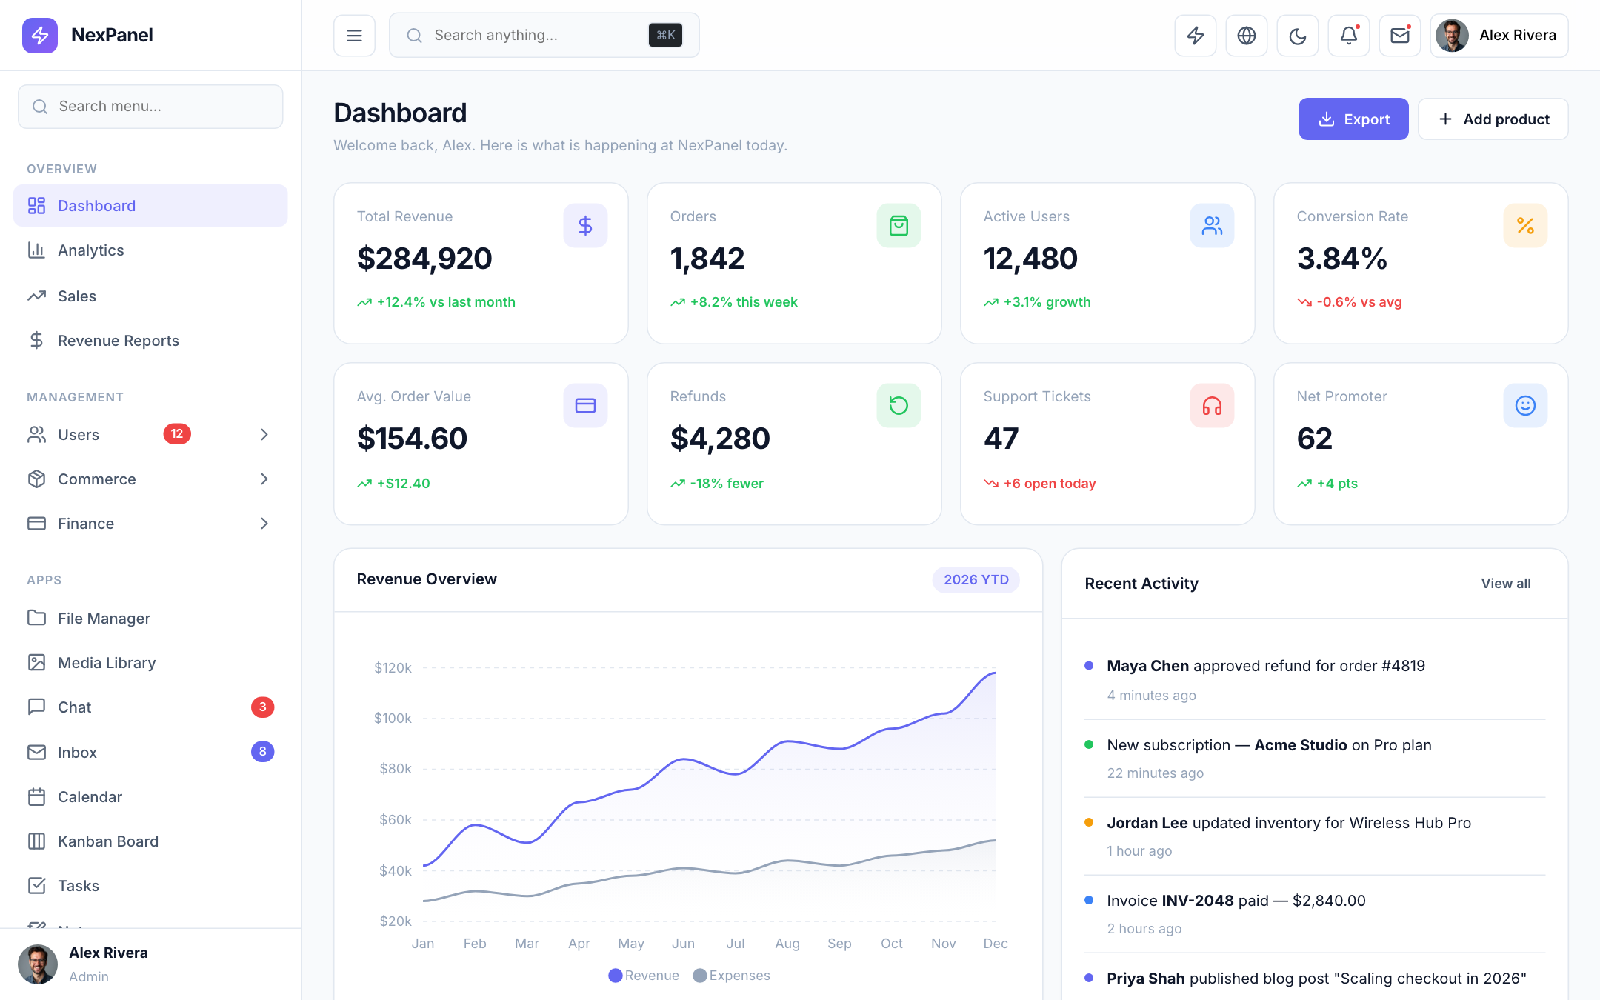1600x1000 pixels.
Task: Click the purple 8 badge next to Inbox
Action: point(262,751)
